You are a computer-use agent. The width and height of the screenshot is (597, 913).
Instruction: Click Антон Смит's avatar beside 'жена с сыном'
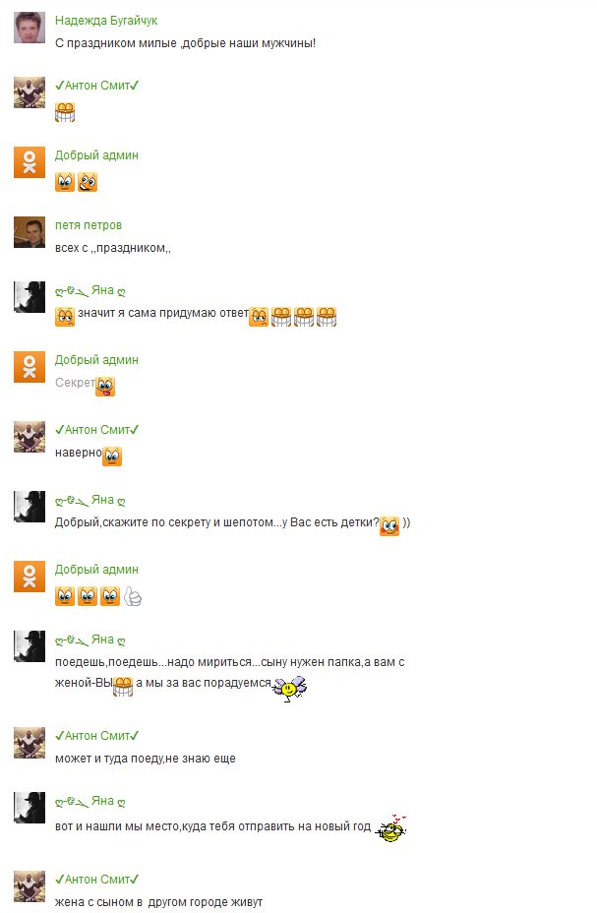(30, 886)
